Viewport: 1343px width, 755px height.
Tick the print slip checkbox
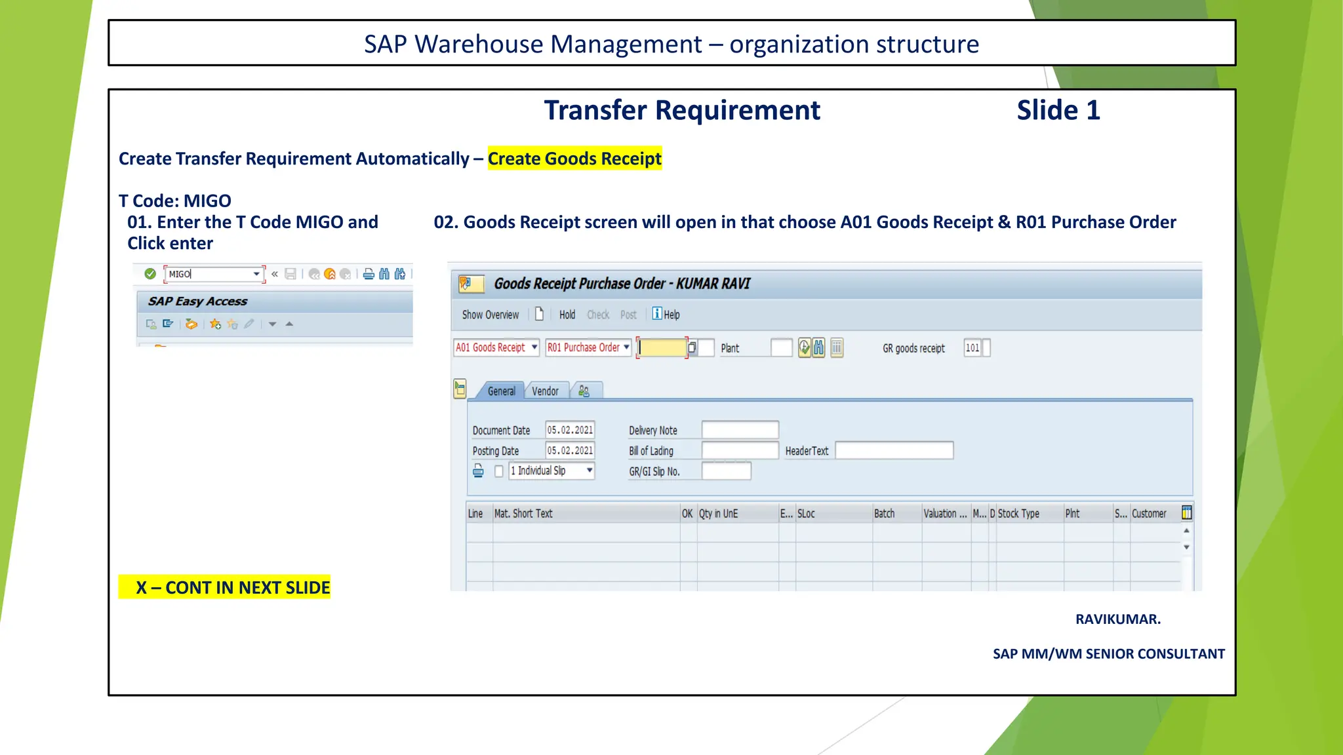(499, 471)
